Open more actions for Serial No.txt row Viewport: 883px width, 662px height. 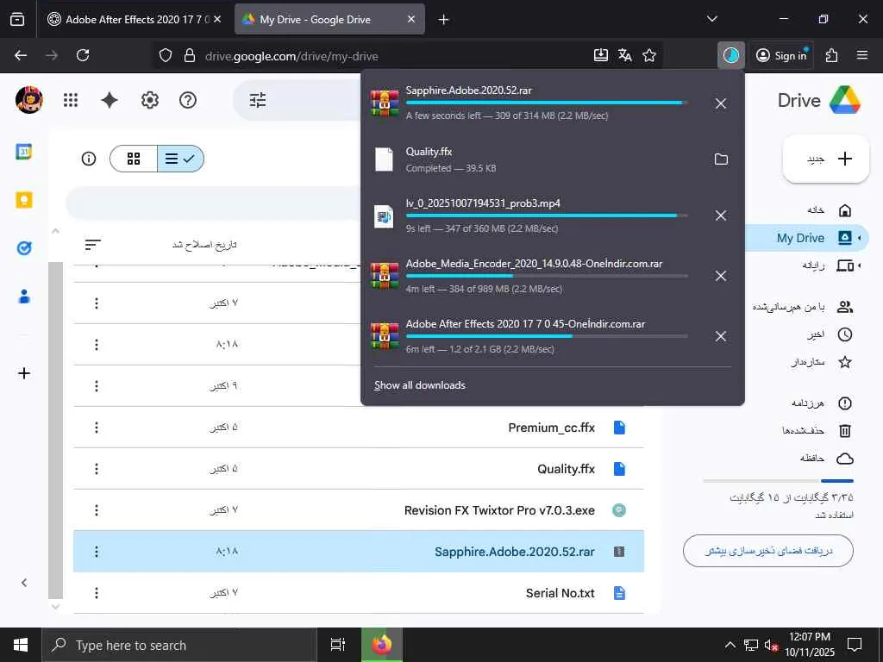click(97, 593)
